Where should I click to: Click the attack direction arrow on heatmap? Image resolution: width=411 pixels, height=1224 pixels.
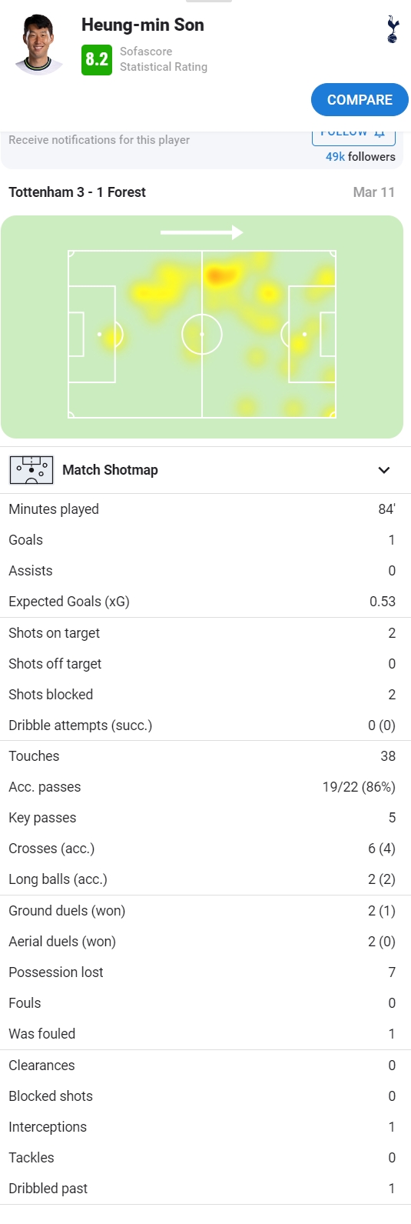click(201, 232)
